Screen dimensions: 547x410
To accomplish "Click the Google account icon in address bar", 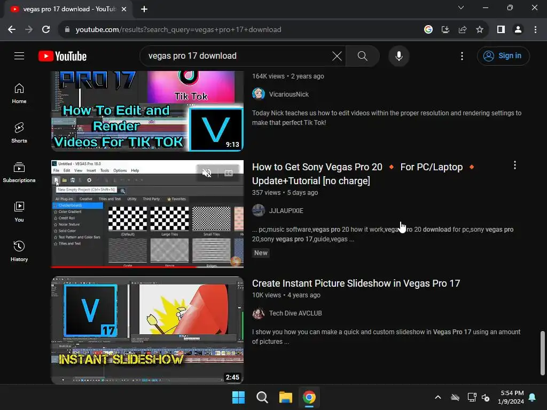I will (428, 30).
